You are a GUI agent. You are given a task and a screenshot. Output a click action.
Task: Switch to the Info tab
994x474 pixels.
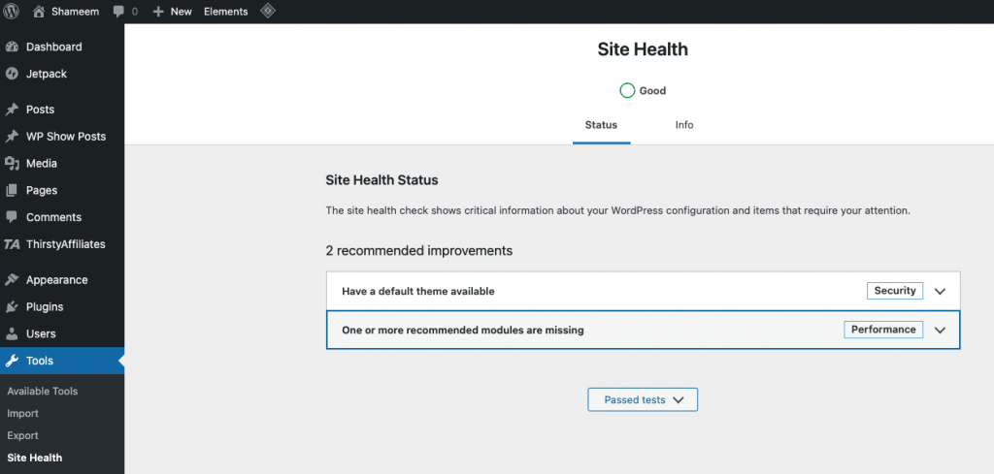click(x=684, y=125)
